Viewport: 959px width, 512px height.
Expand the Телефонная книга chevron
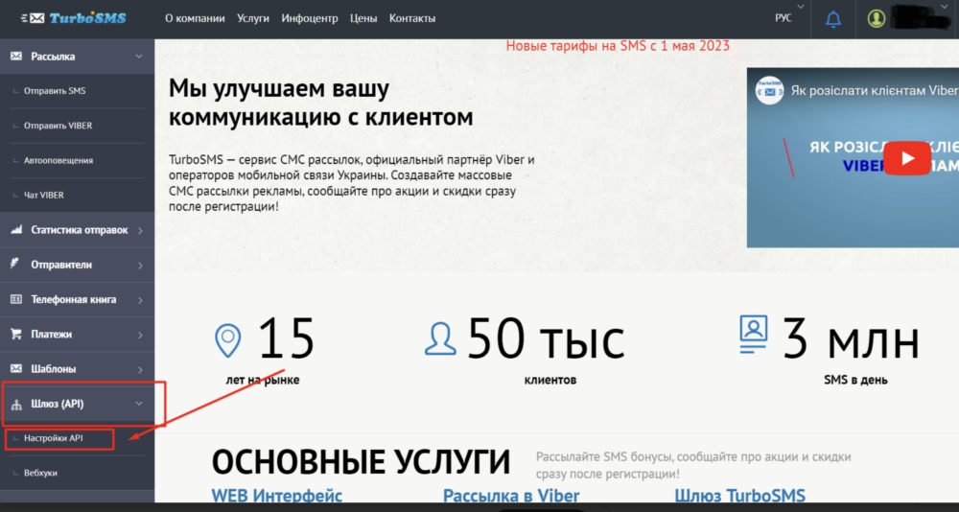click(x=140, y=300)
